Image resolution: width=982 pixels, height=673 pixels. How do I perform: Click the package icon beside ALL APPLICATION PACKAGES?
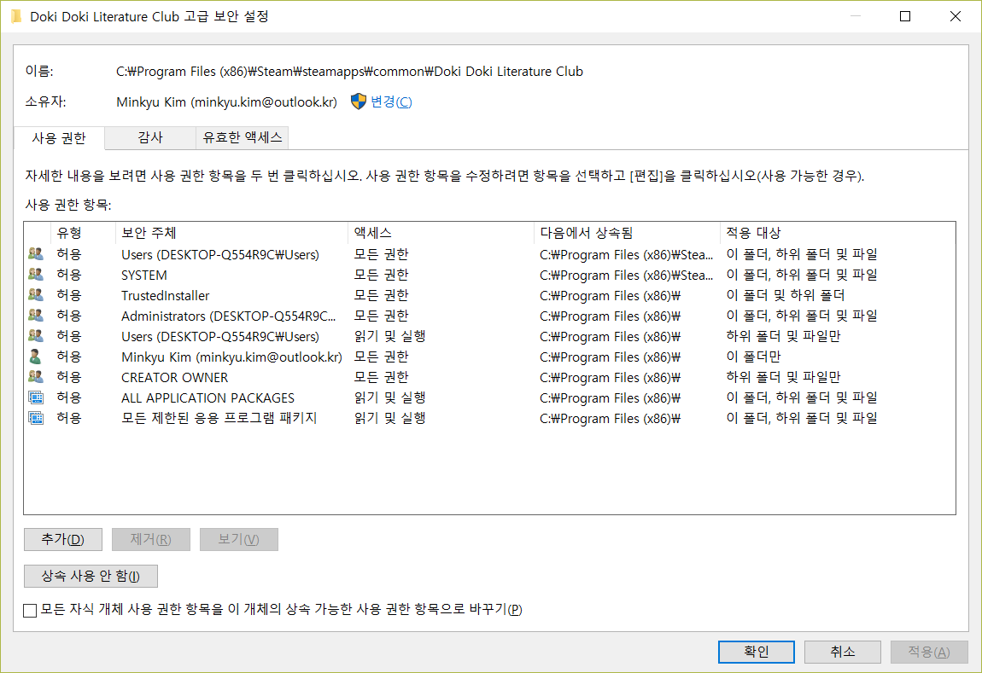(36, 397)
